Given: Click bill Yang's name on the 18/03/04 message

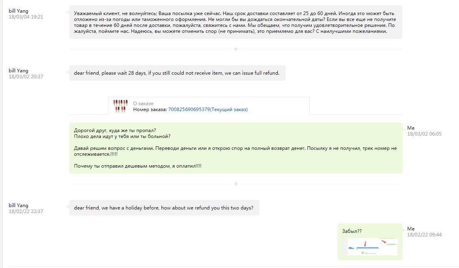Looking at the screenshot, I should (x=19, y=11).
